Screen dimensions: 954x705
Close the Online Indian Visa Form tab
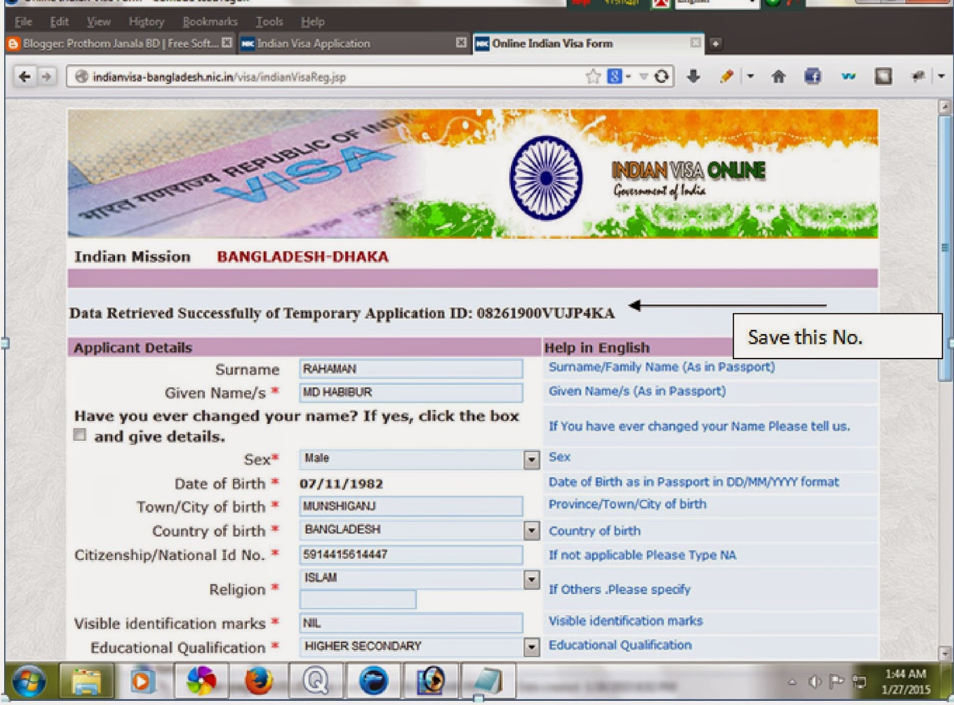[695, 43]
